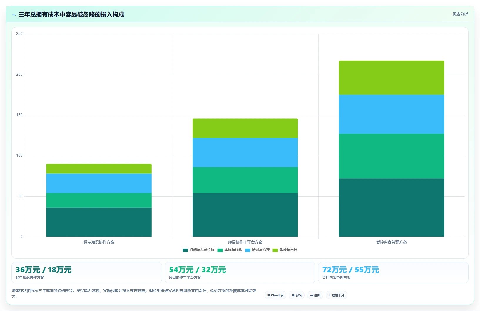Click the x-axis label 项目协作主平台方案
Screen dimensions: 480x311
[x=245, y=242]
